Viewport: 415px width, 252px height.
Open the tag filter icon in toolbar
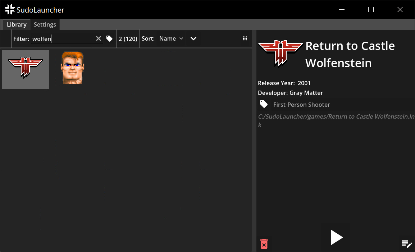pyautogui.click(x=109, y=39)
